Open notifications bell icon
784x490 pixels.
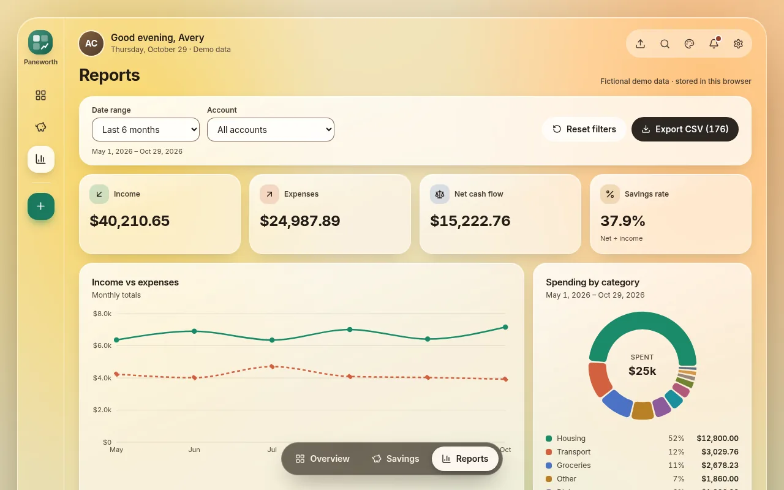tap(714, 44)
